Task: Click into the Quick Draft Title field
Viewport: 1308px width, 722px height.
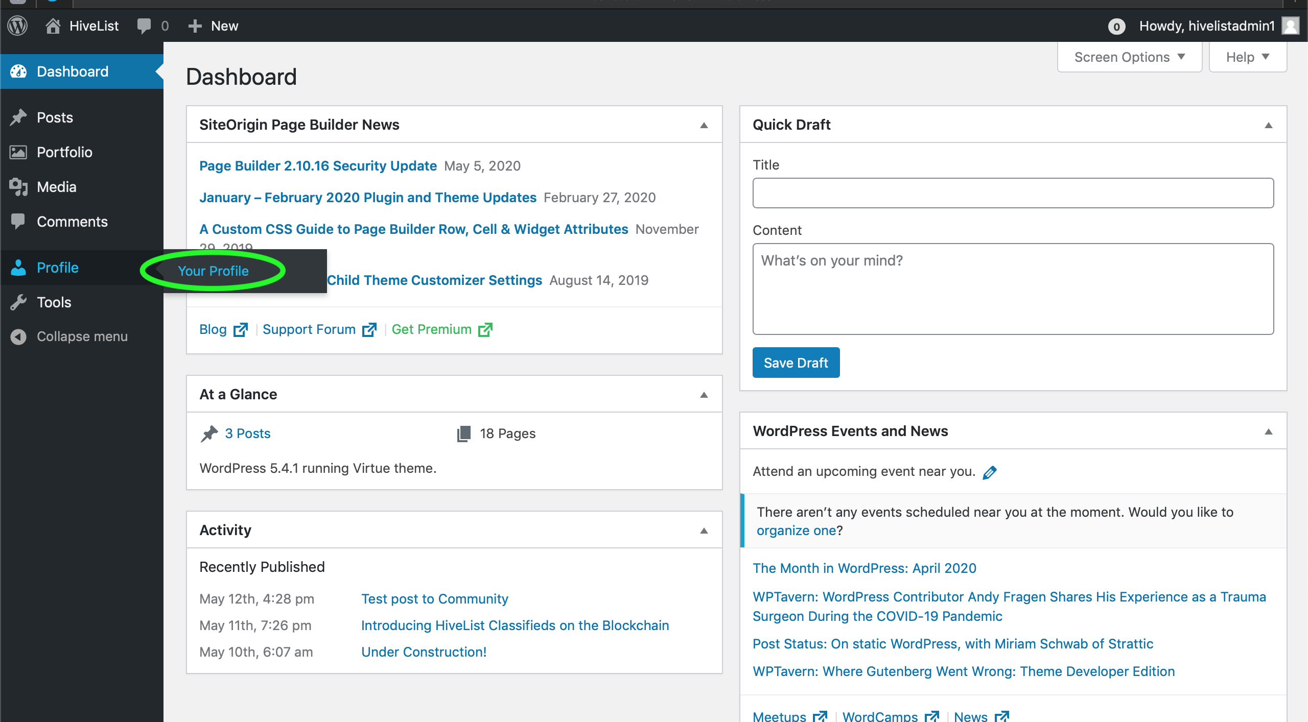Action: [x=1013, y=193]
